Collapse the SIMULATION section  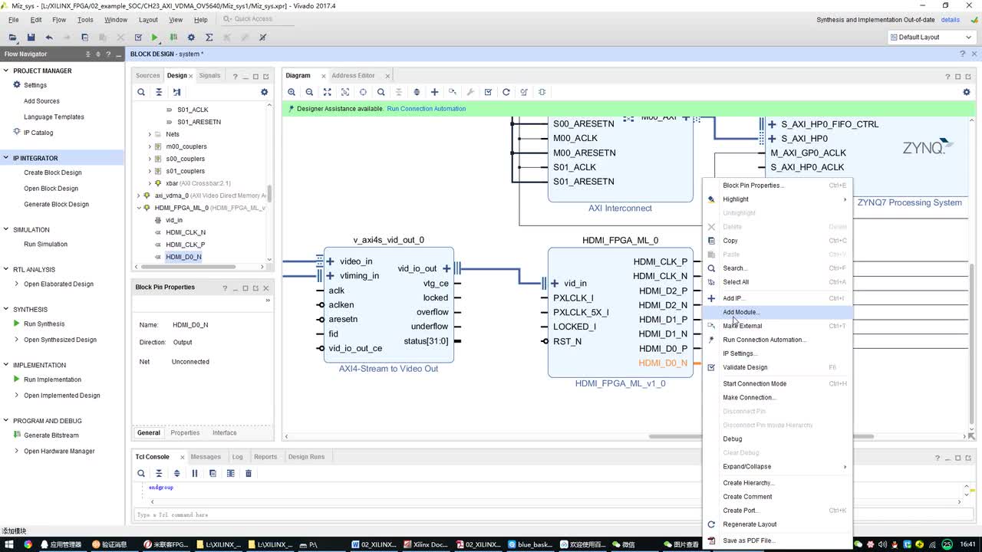pyautogui.click(x=6, y=229)
